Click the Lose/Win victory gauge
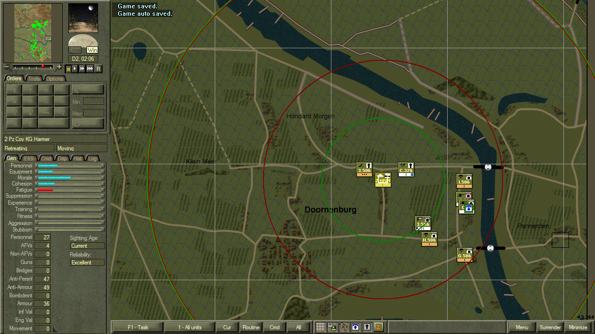595x334 pixels. point(83,44)
